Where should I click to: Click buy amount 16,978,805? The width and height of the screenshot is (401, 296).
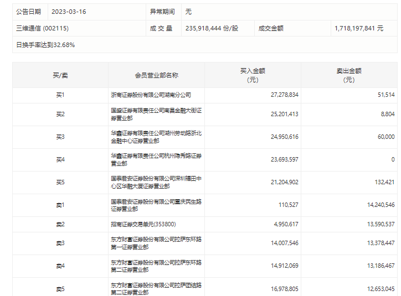point(284,289)
